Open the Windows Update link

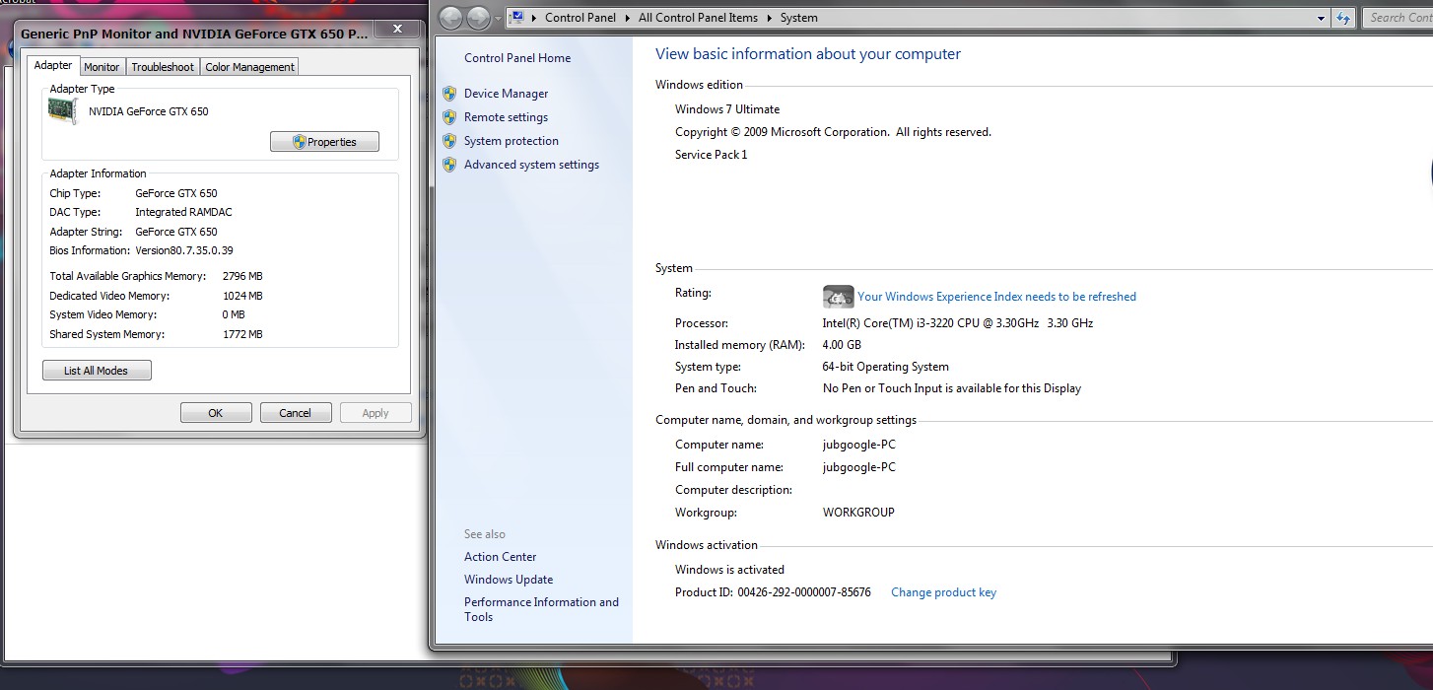tap(509, 580)
